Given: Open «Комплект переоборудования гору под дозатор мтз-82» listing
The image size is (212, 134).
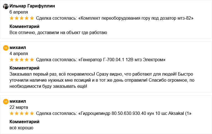Looking at the screenshot, I should [136, 18].
